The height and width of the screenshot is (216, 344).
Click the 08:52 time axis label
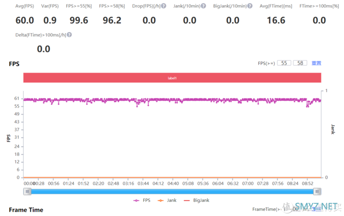tap(308, 183)
